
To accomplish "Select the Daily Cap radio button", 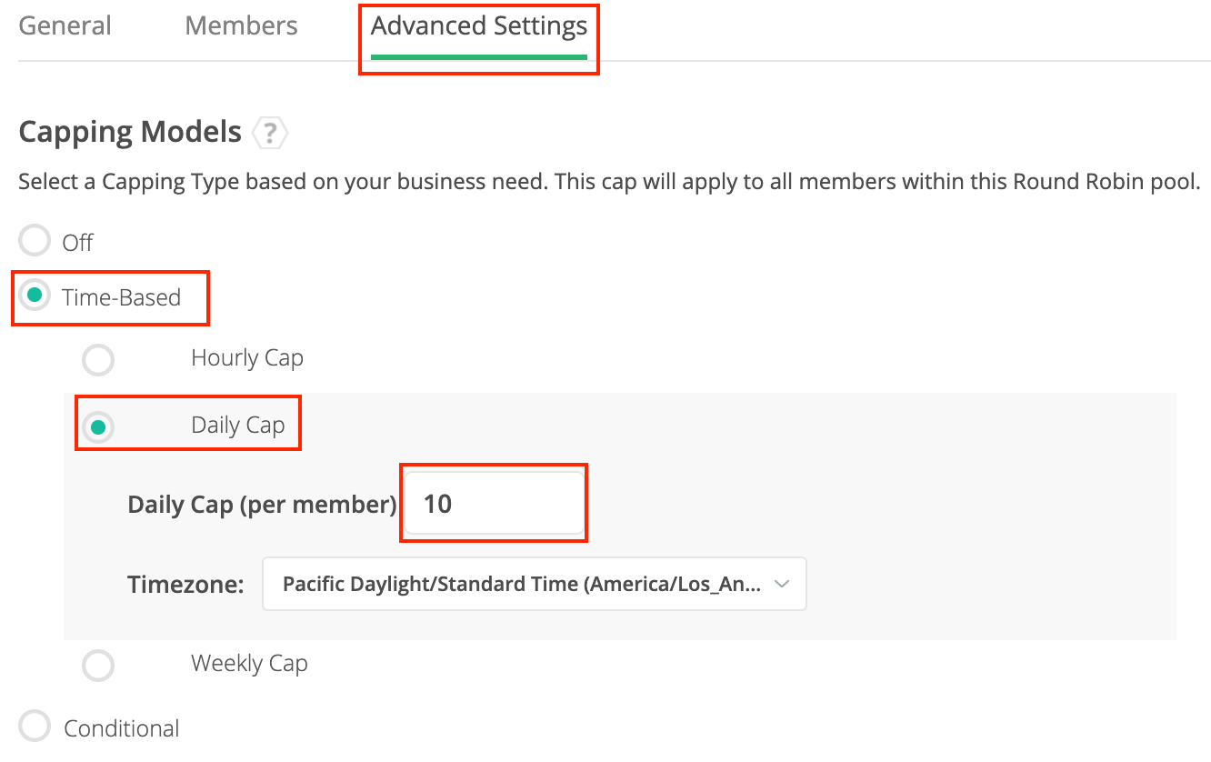I will tap(98, 426).
